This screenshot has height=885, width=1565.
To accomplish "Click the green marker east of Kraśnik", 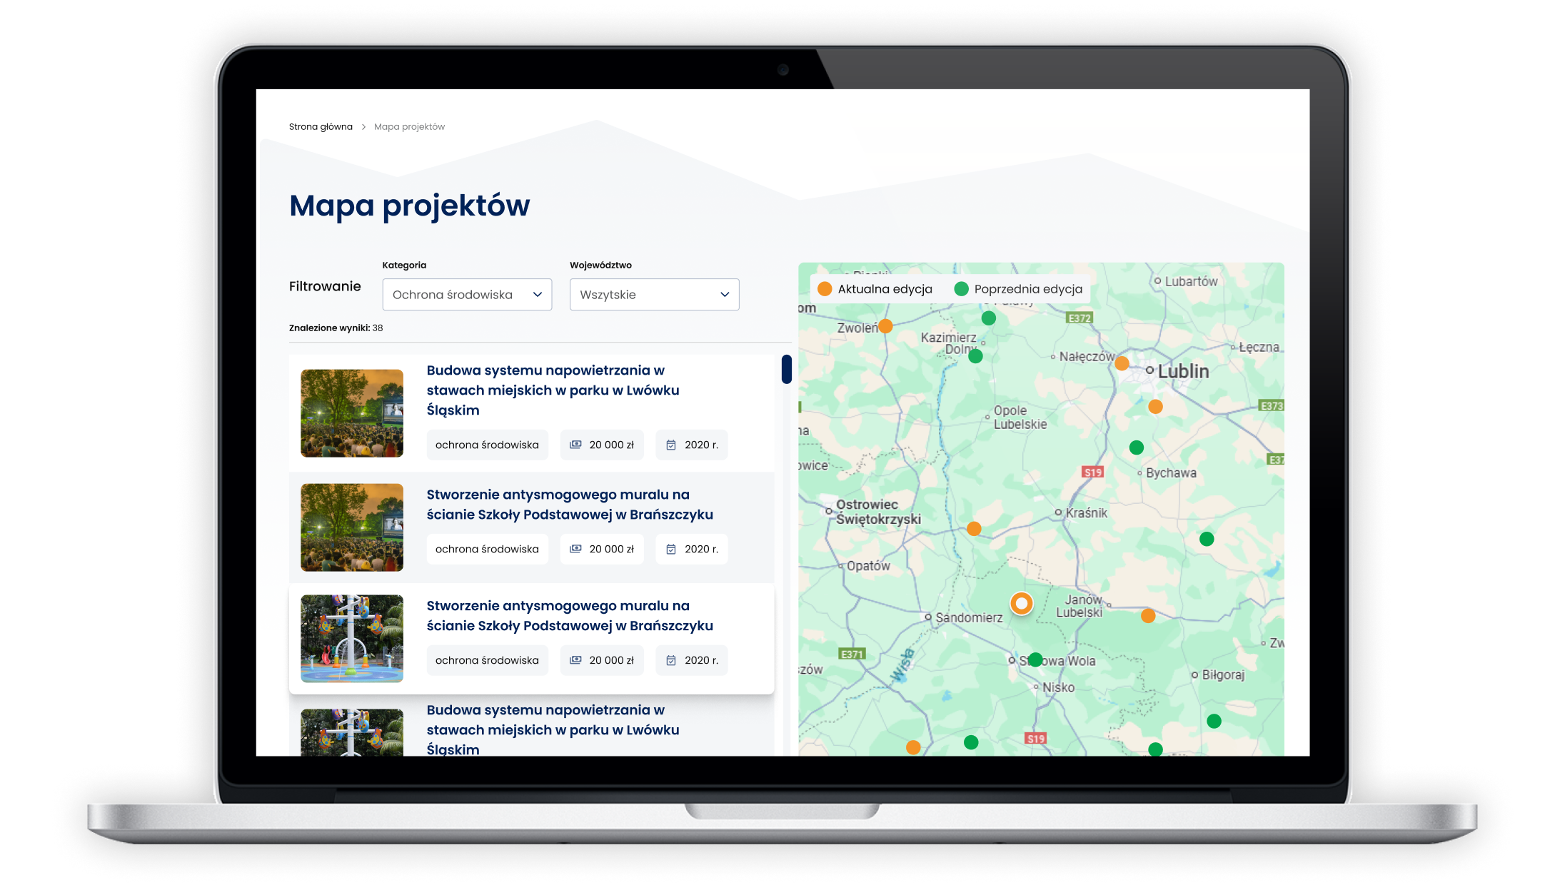I will [1207, 539].
